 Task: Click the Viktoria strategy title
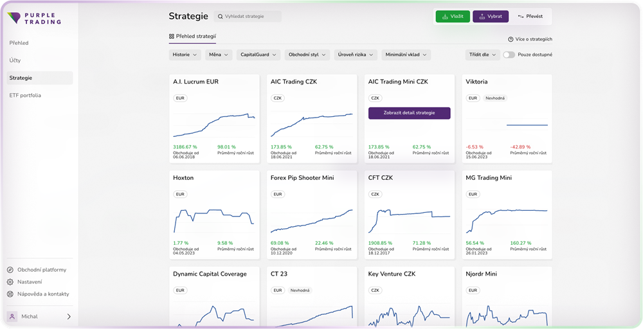click(477, 82)
